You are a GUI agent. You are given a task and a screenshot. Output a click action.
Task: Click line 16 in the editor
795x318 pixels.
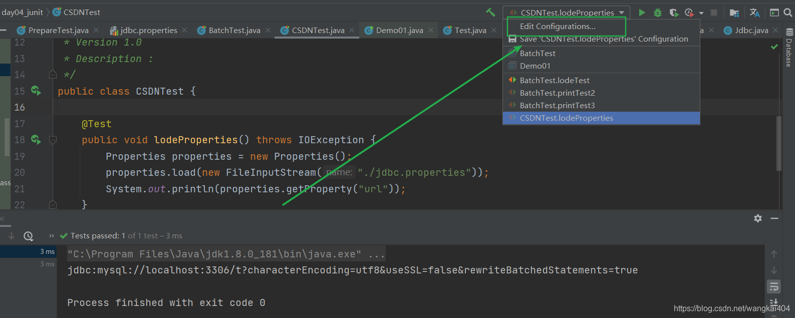416,107
